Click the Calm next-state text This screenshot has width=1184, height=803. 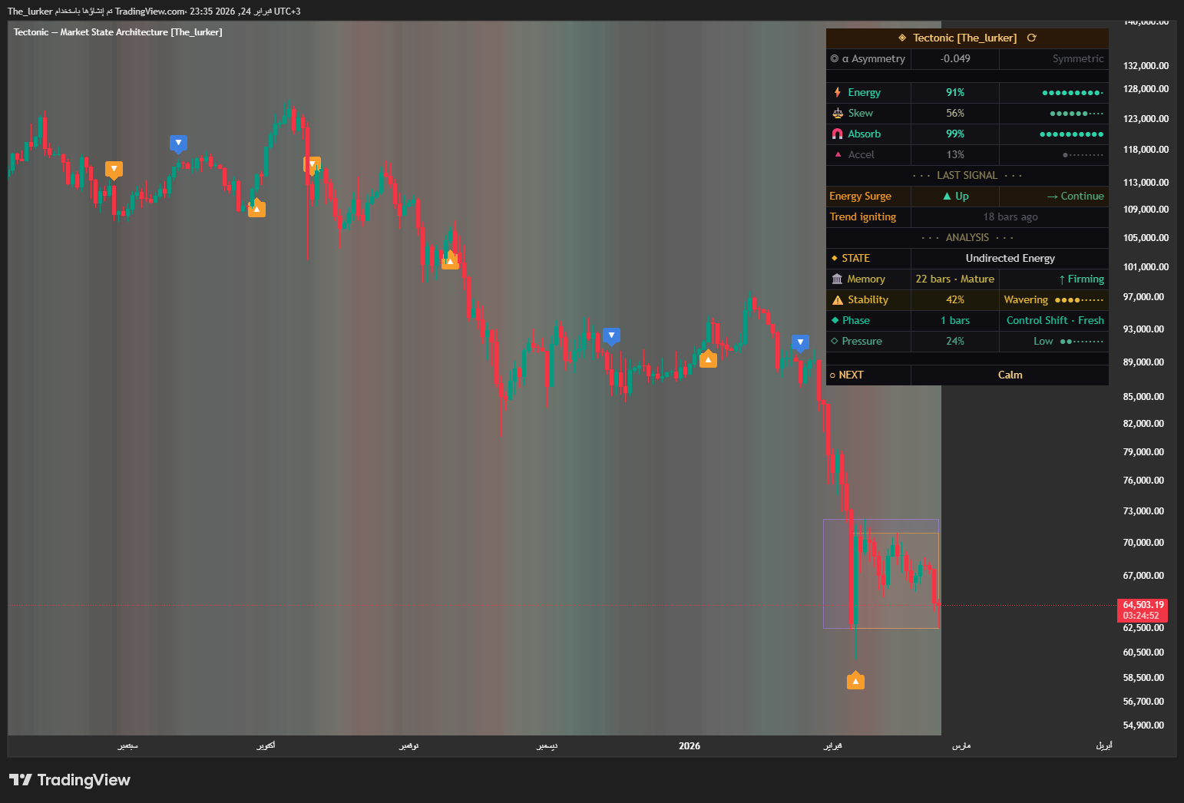1010,375
